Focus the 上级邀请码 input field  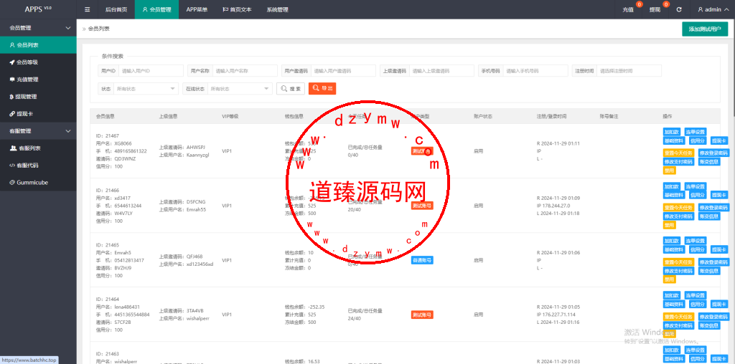tap(441, 71)
